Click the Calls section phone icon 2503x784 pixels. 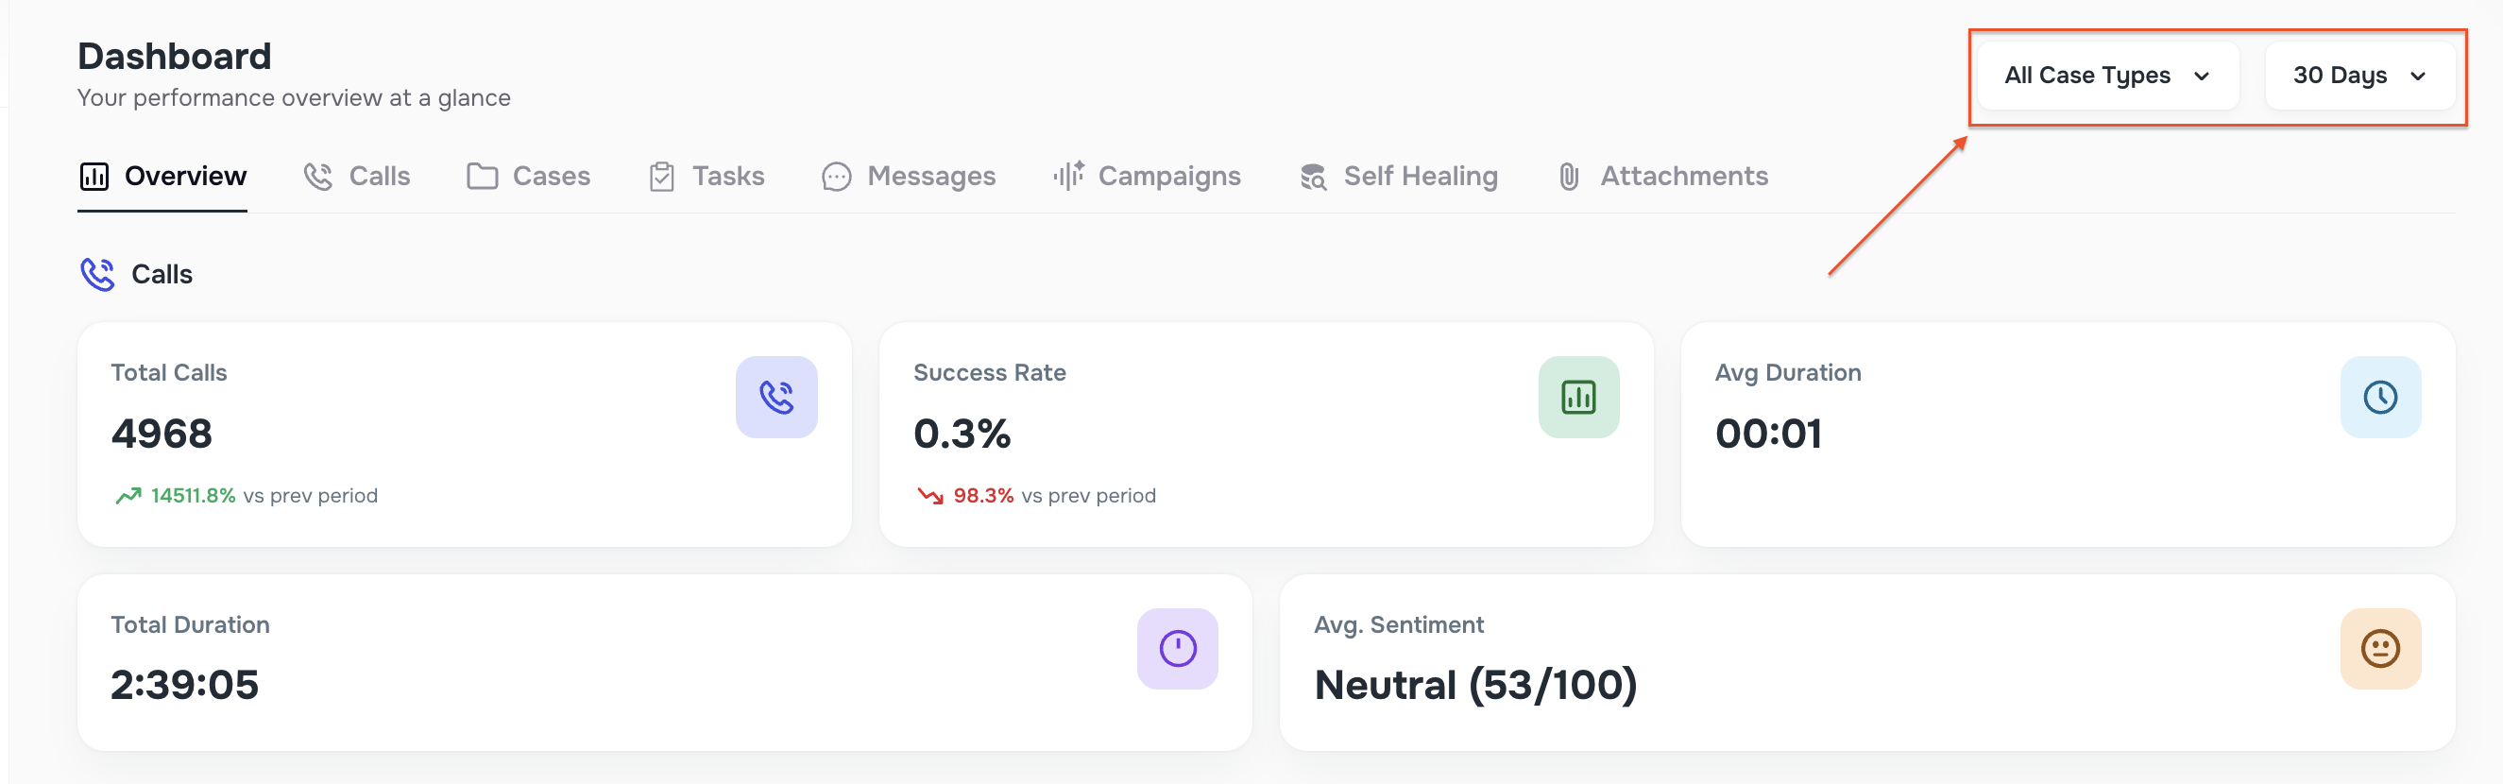98,274
